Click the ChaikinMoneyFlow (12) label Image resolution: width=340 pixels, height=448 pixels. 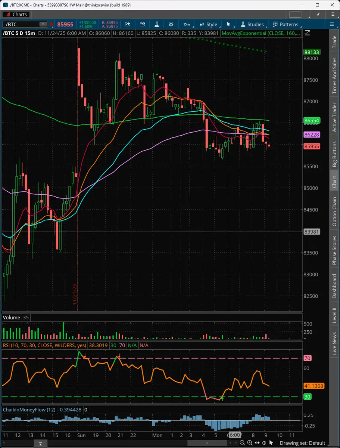click(29, 410)
